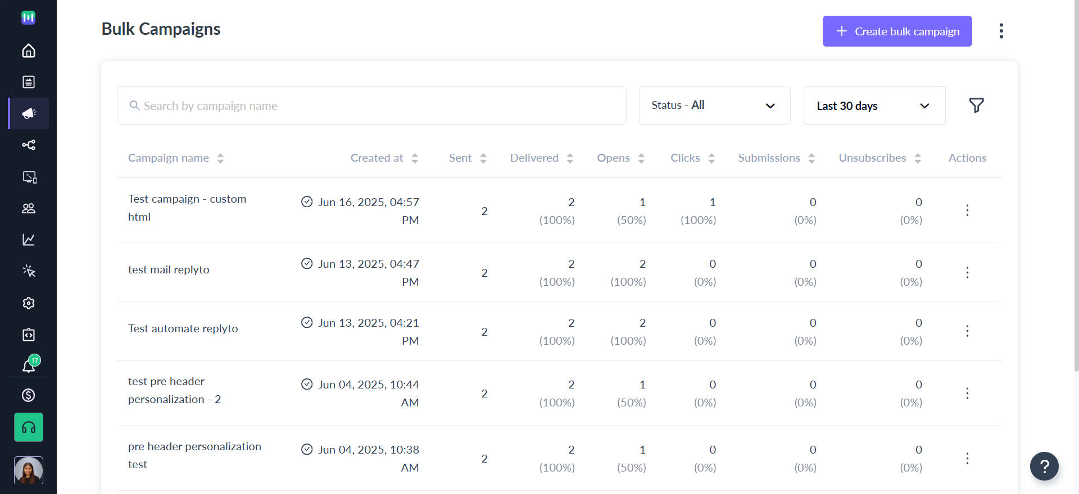Open actions menu for Test campaign - custom html
This screenshot has height=494, width=1079.
967,211
